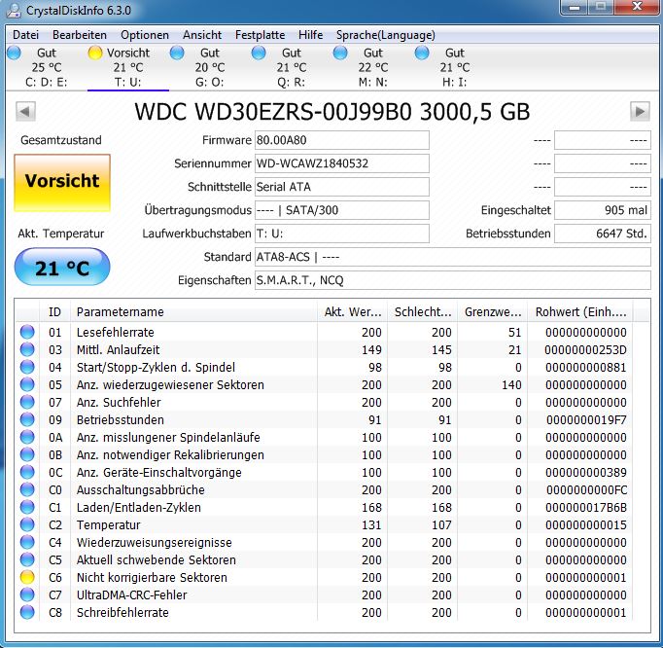Select disk Q: R: status tab
This screenshot has height=648, width=663.
point(291,67)
